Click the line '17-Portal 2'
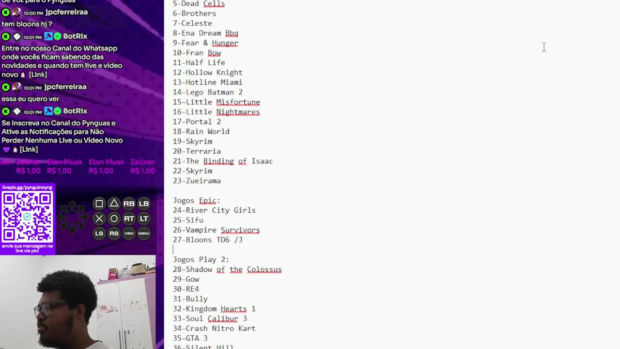Screen dimensions: 620x349 coord(197,122)
